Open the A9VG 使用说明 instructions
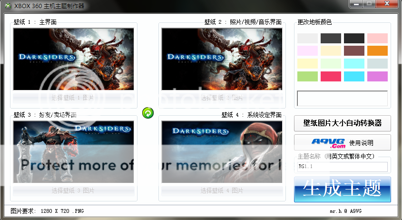This screenshot has height=220, width=402. click(342, 142)
